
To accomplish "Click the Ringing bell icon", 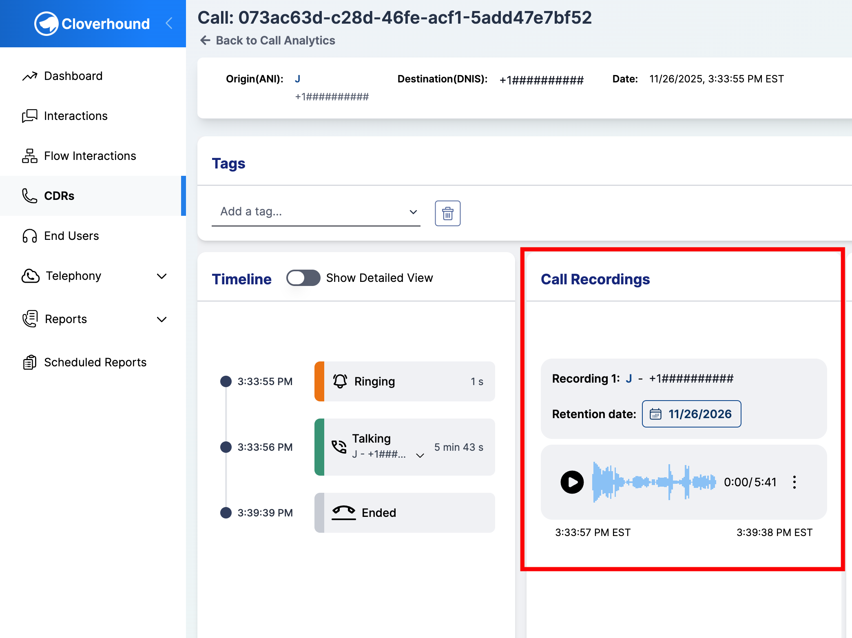I will point(340,381).
